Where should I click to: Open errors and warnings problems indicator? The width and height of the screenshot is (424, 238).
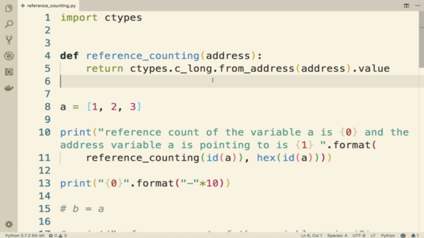pos(58,235)
